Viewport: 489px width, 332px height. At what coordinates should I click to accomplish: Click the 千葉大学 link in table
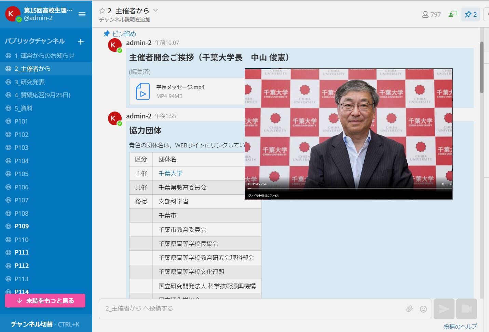[171, 173]
